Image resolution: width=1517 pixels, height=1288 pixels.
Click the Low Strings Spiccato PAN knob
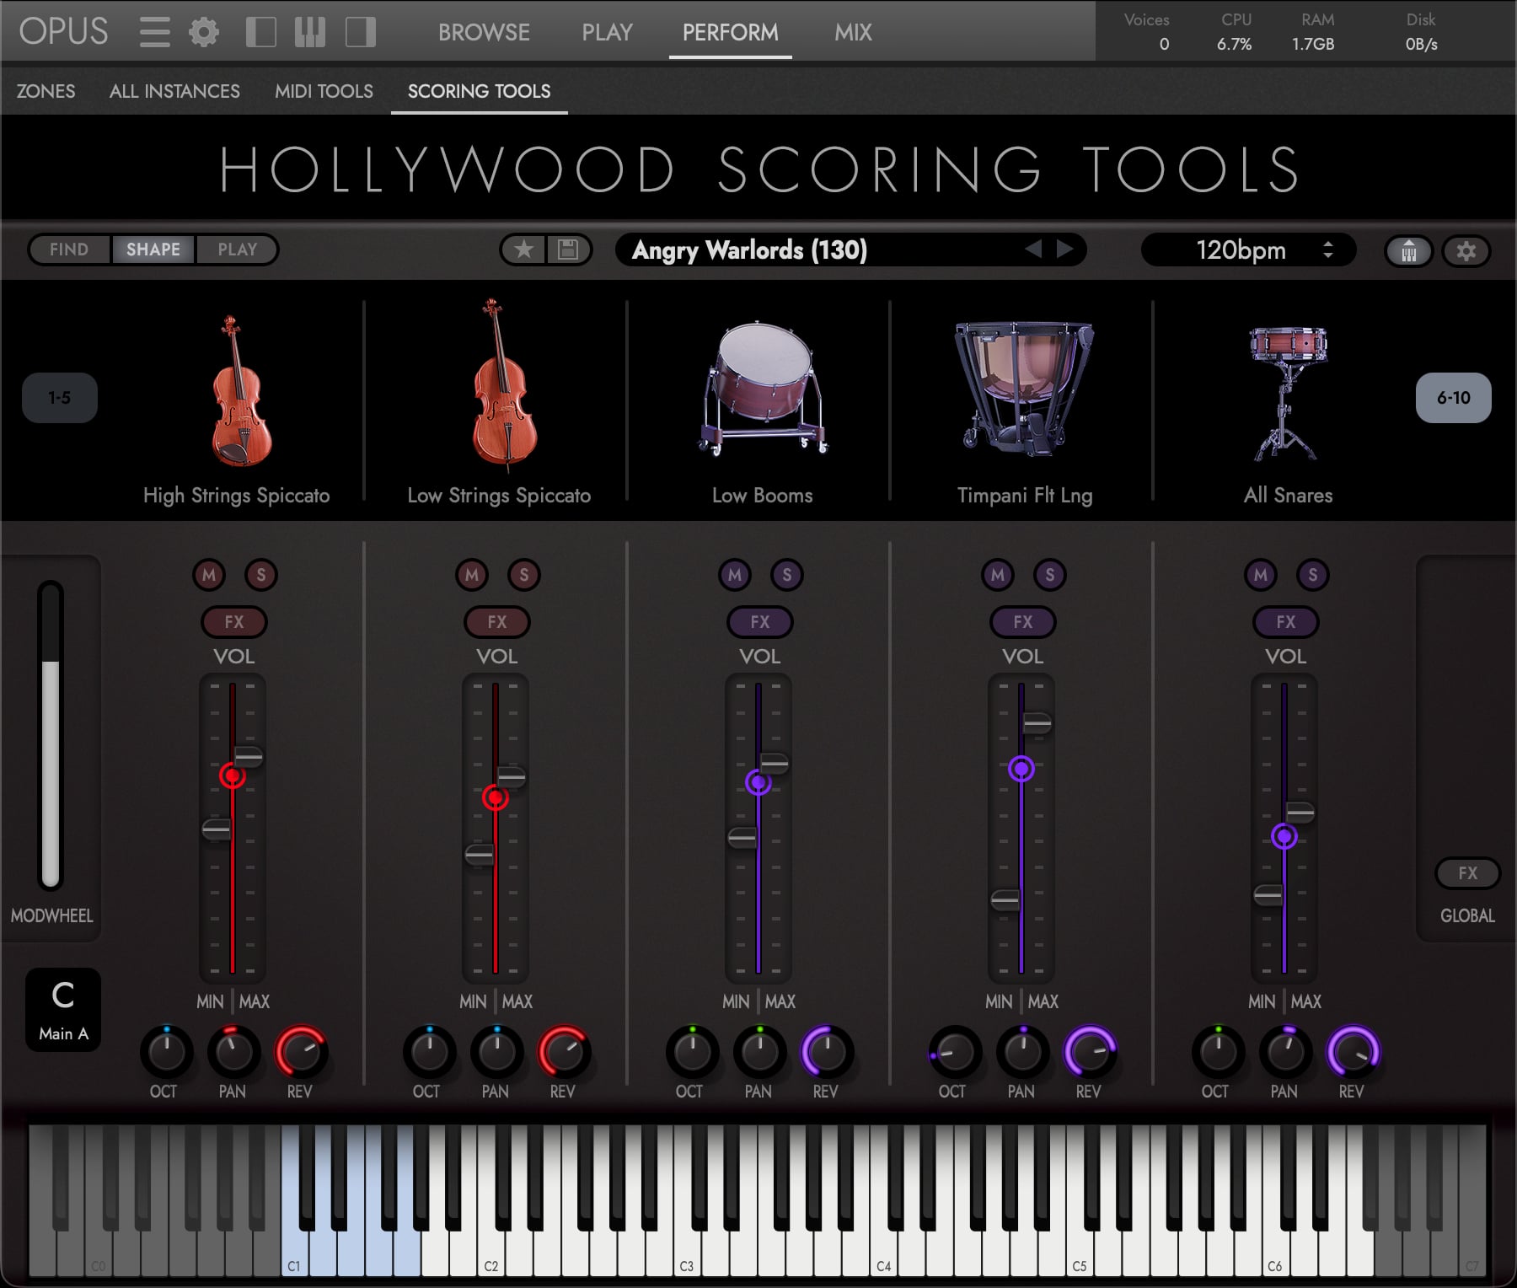(496, 1052)
